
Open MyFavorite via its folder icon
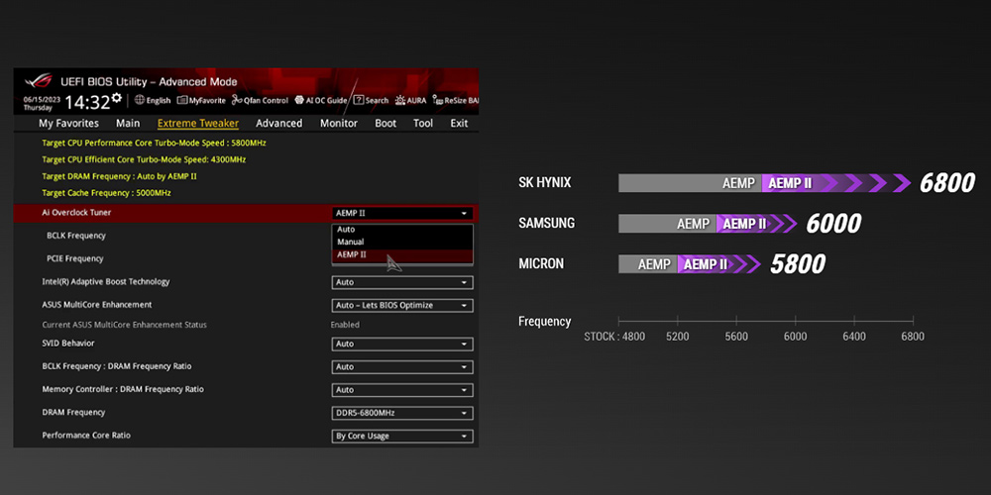click(182, 100)
